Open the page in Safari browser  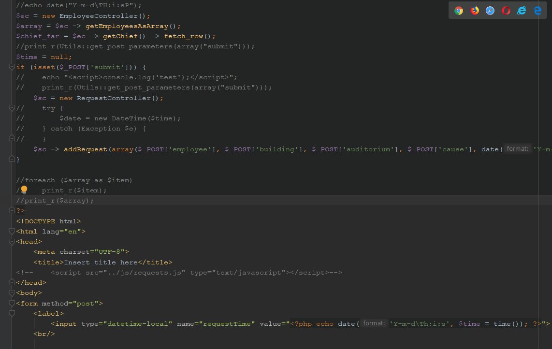coord(490,11)
